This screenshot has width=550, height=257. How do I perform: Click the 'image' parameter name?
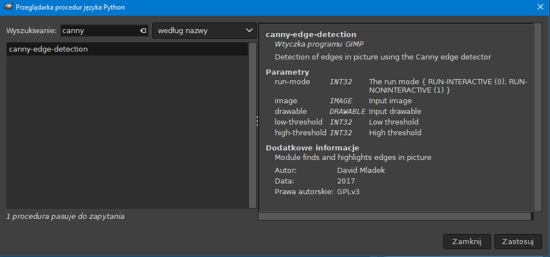286,101
